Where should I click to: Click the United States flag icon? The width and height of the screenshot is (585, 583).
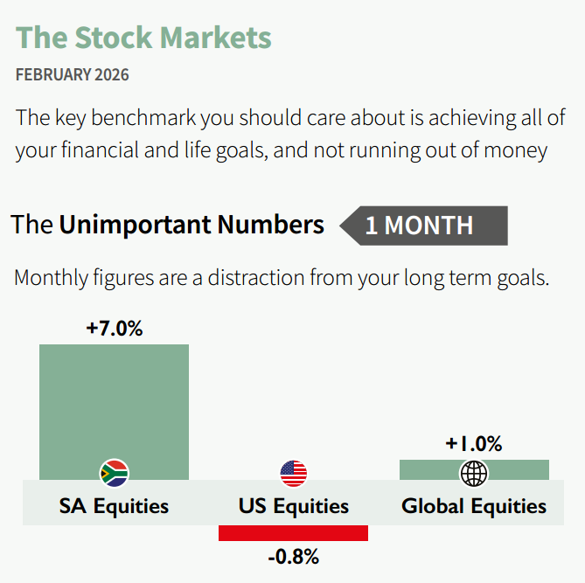[x=294, y=473]
